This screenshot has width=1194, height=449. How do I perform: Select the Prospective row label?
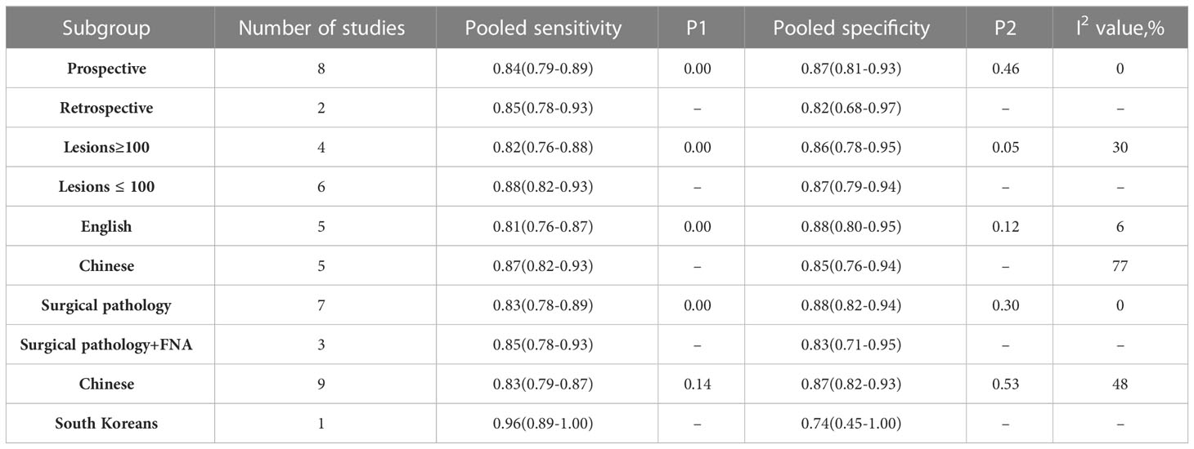point(107,69)
